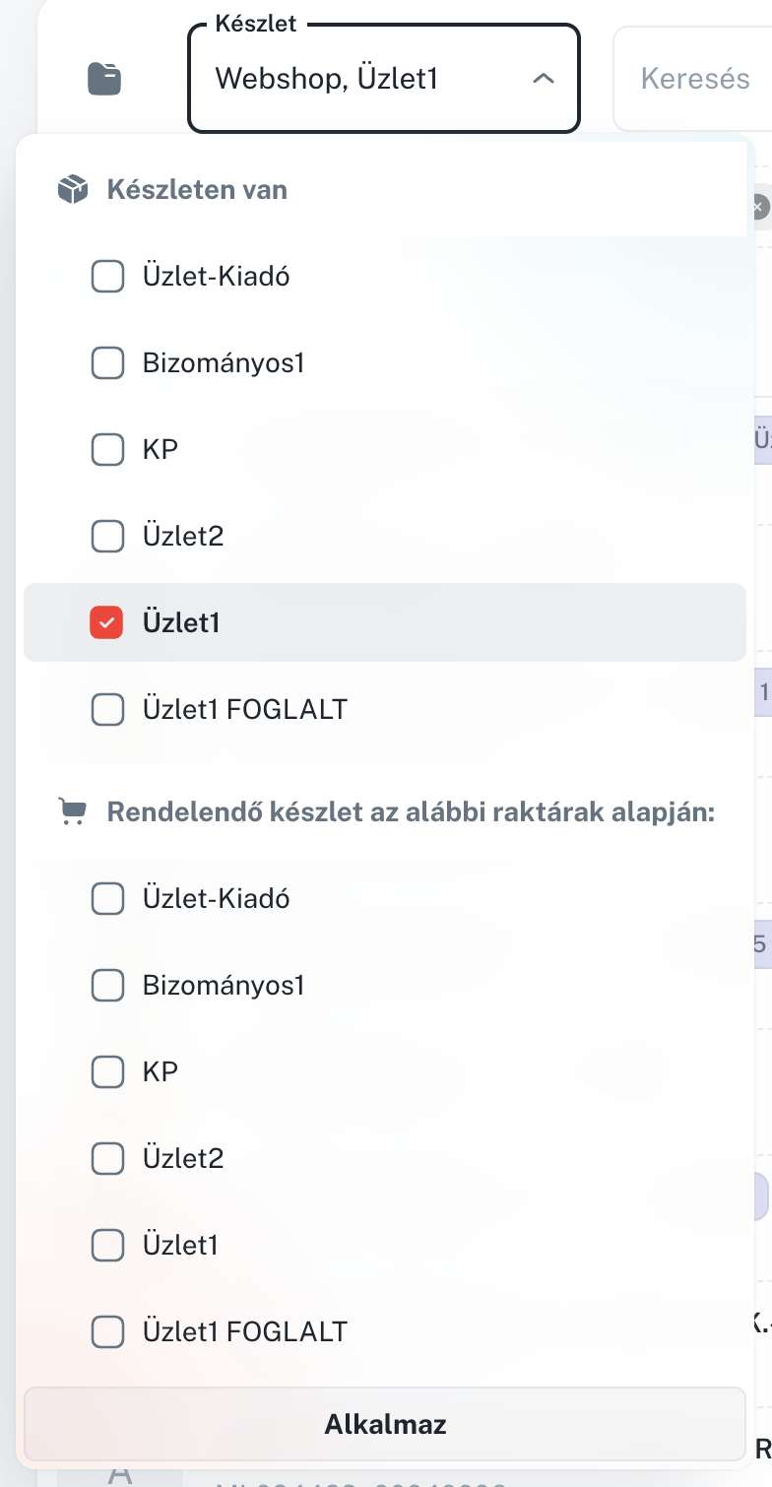Check Üzlet1 FOGLALT under Készleten van
This screenshot has width=772, height=1487.
point(107,709)
